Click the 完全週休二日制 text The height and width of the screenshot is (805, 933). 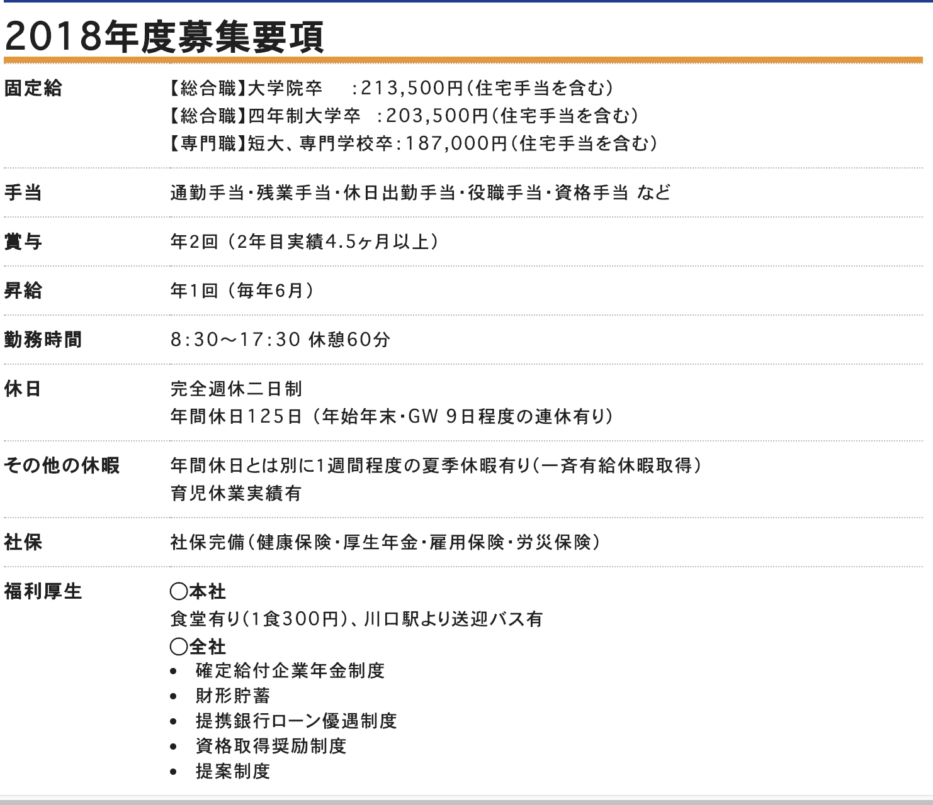pyautogui.click(x=236, y=389)
